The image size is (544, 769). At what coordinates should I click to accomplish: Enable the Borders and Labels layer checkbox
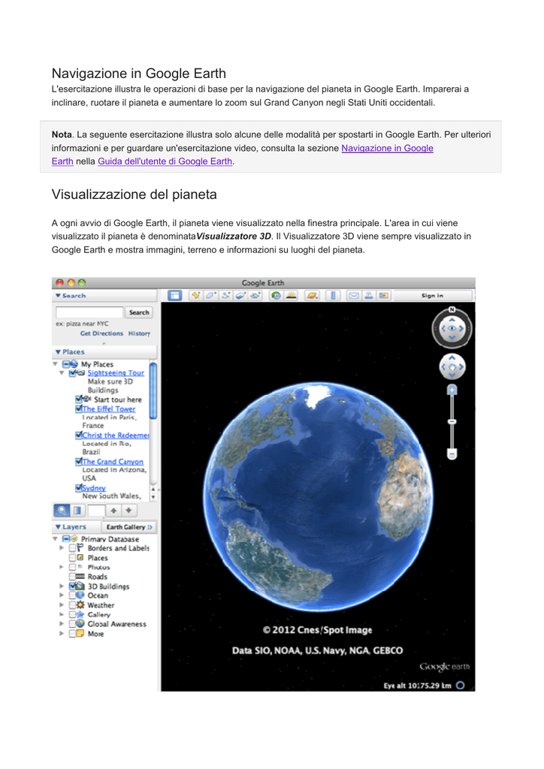[x=73, y=548]
